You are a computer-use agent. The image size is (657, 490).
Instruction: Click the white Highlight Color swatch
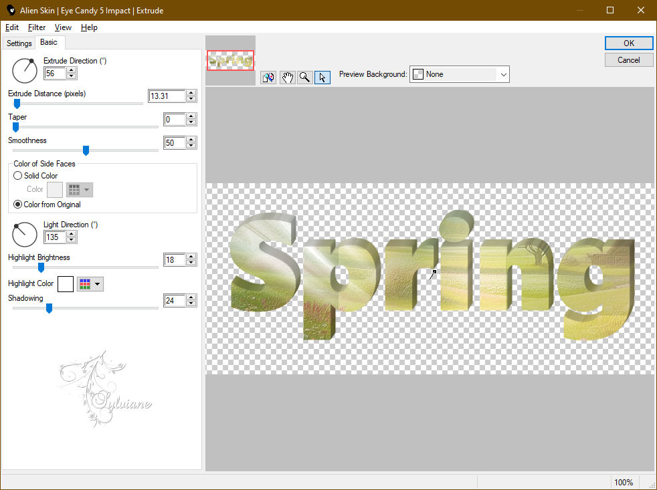coord(66,284)
